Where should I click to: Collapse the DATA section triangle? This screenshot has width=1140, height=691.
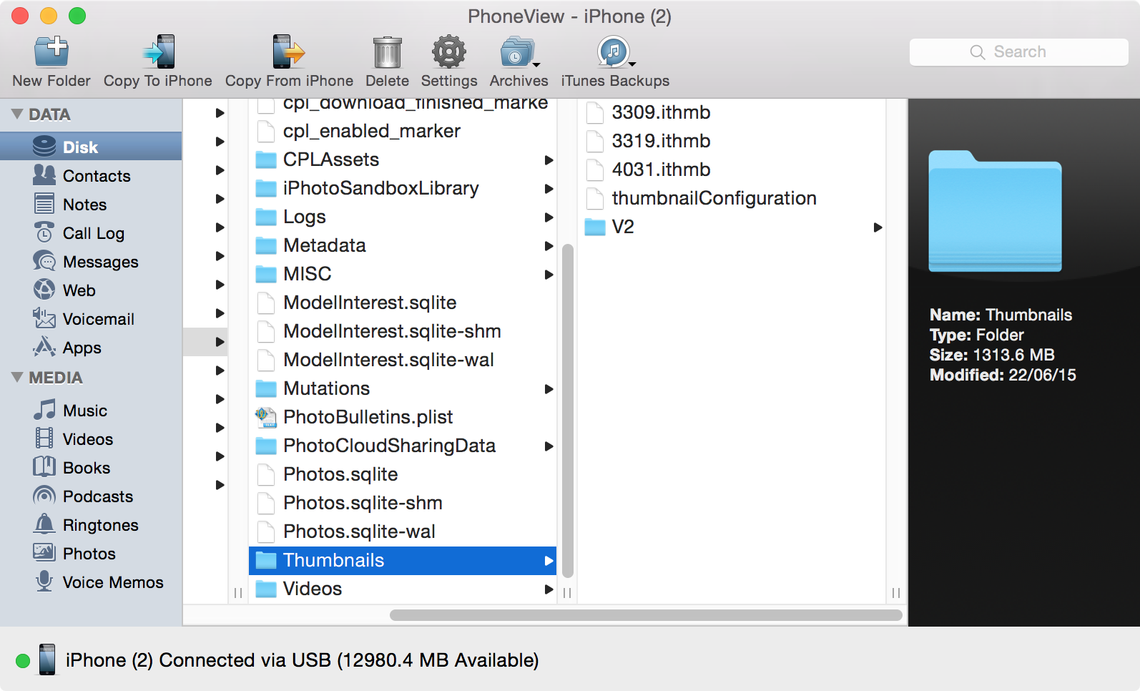[x=17, y=114]
